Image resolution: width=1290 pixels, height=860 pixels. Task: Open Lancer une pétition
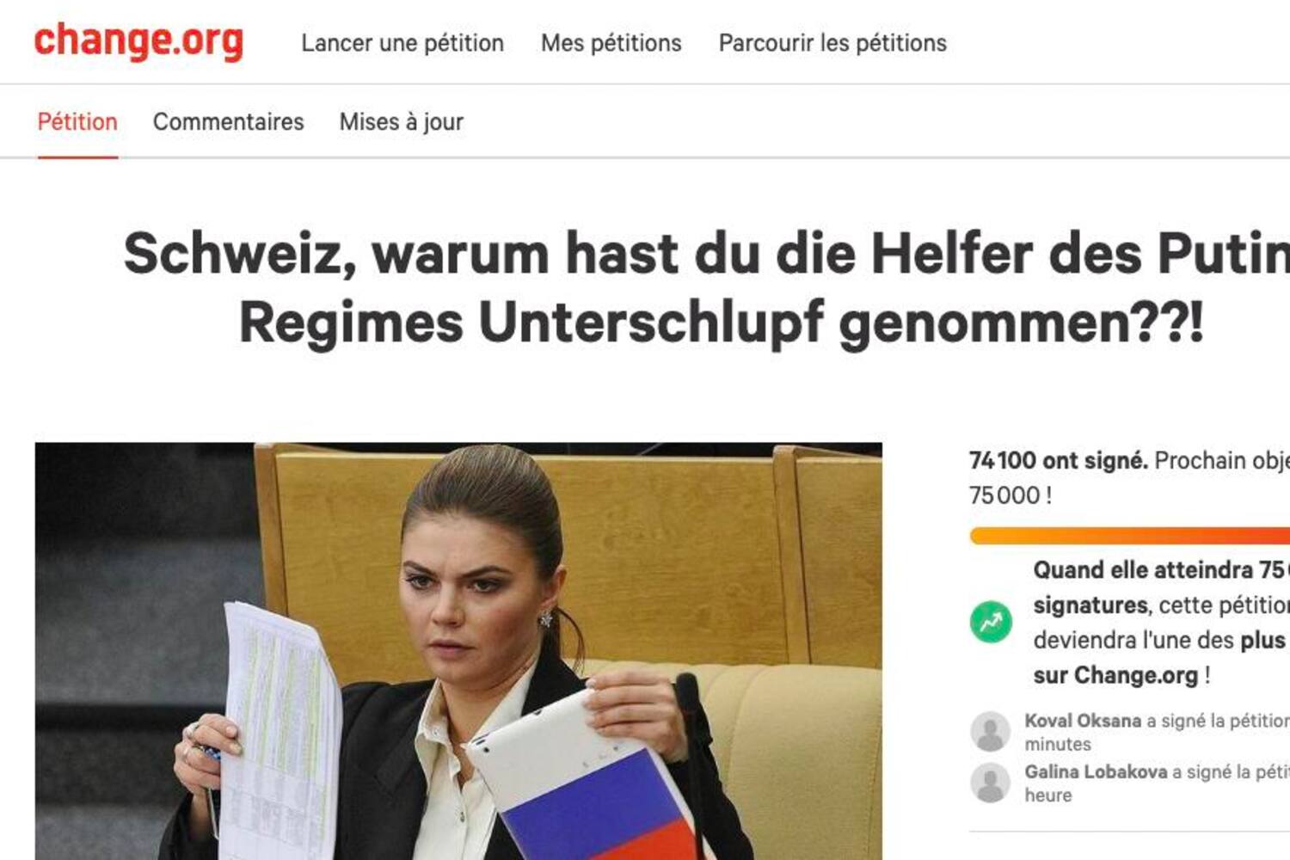[402, 43]
